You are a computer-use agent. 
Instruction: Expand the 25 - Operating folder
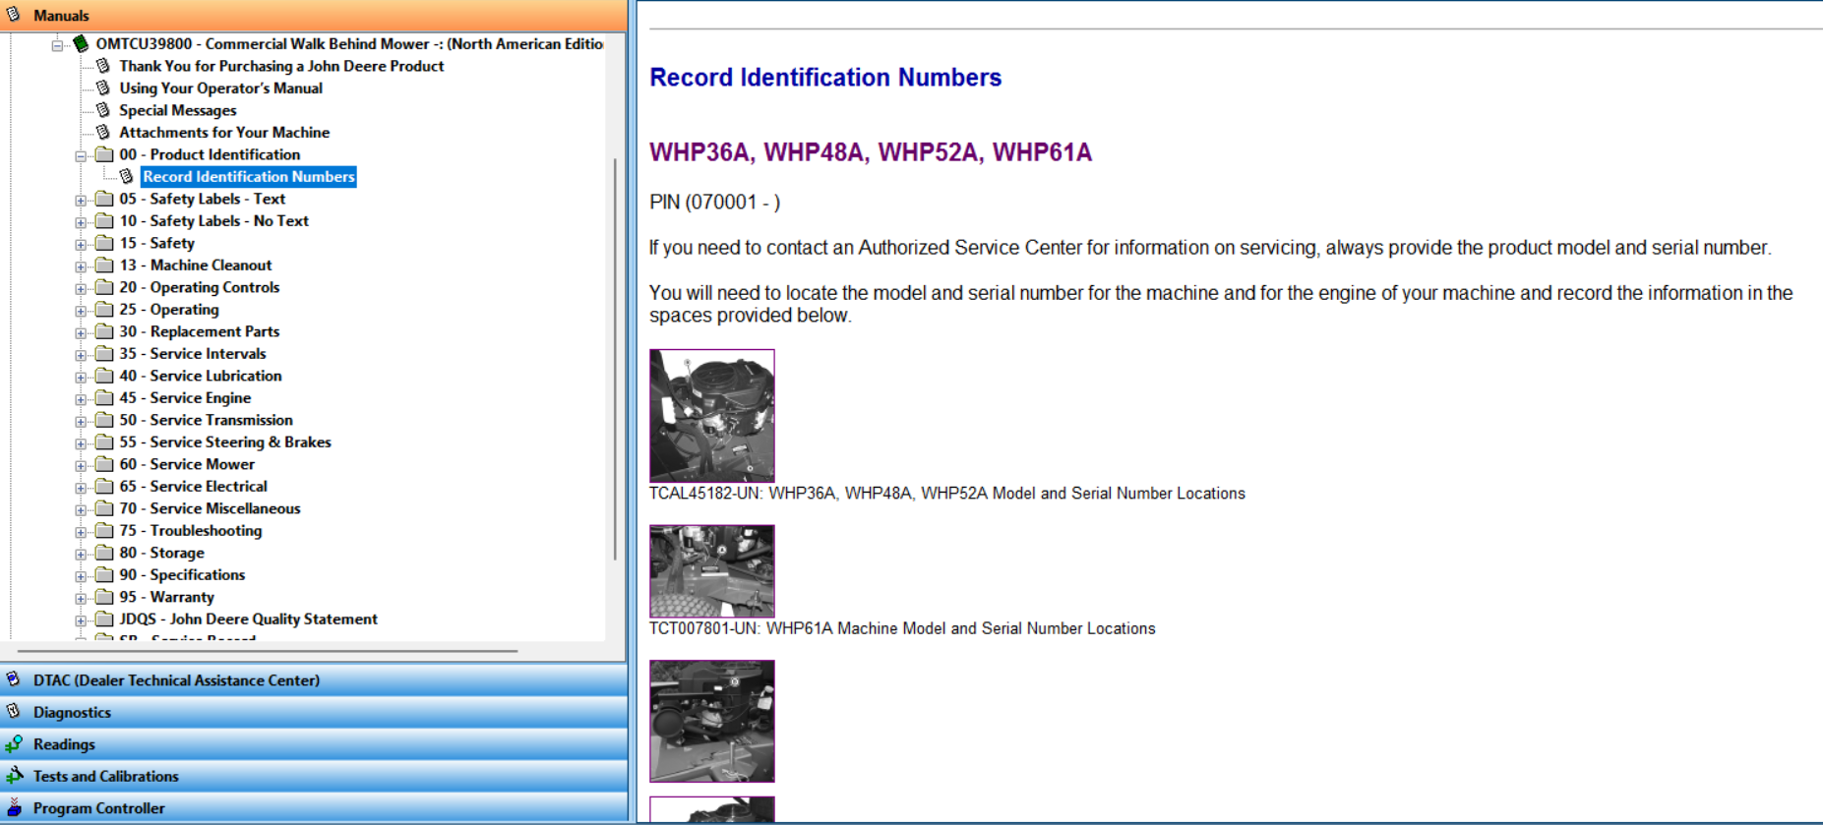[x=81, y=311]
